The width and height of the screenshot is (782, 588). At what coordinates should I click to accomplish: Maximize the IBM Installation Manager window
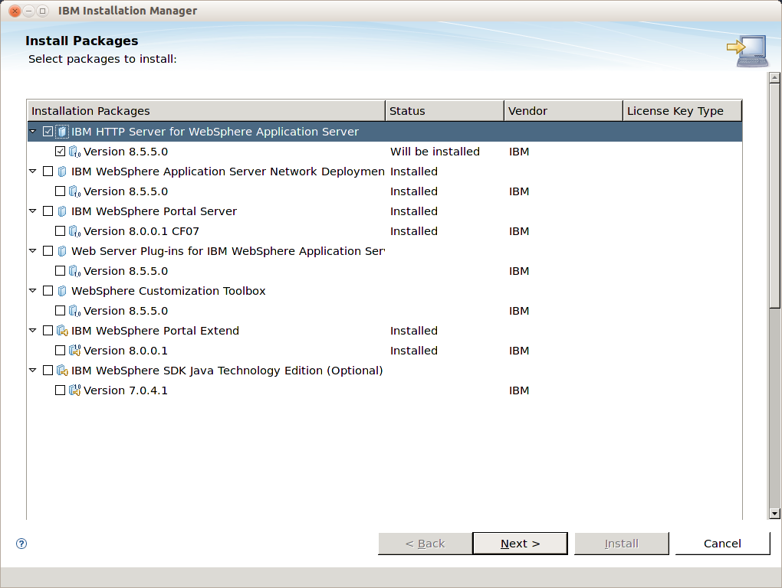43,11
